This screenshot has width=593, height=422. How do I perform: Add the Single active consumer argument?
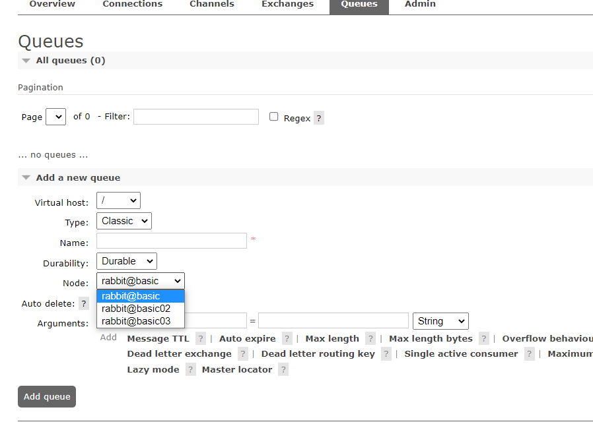(x=461, y=354)
